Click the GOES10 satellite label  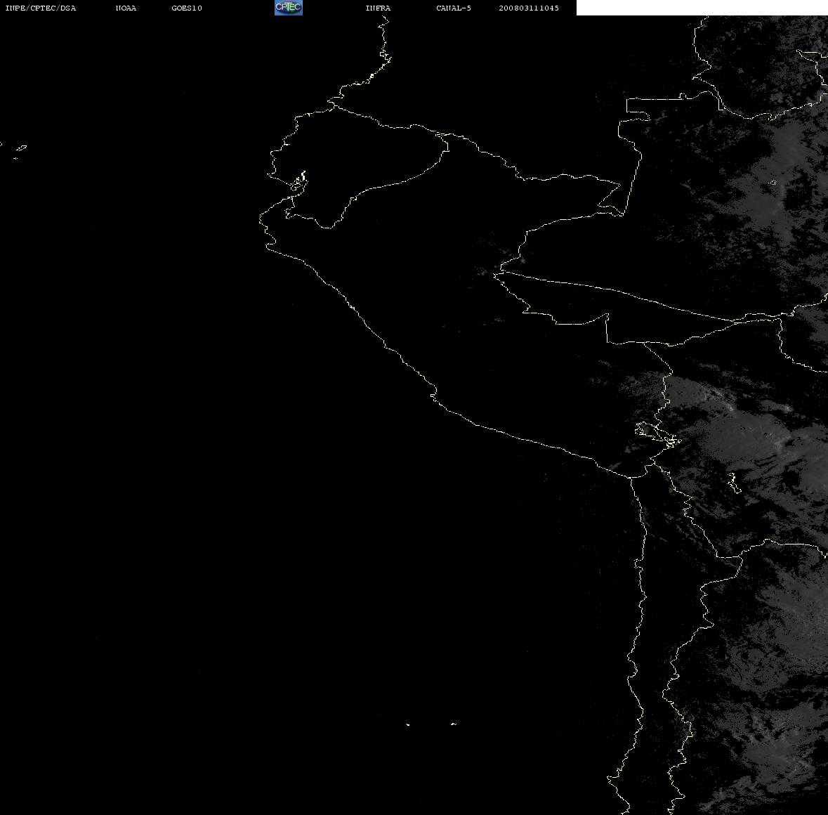click(x=187, y=8)
